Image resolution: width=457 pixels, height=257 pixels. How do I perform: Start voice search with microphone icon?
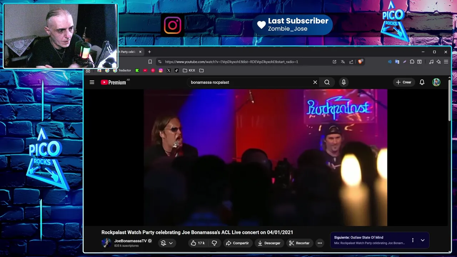click(343, 82)
